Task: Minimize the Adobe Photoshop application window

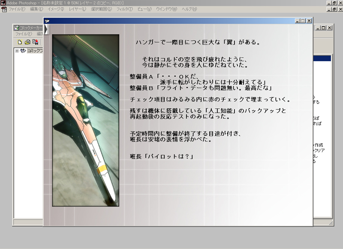Action: (329, 3)
